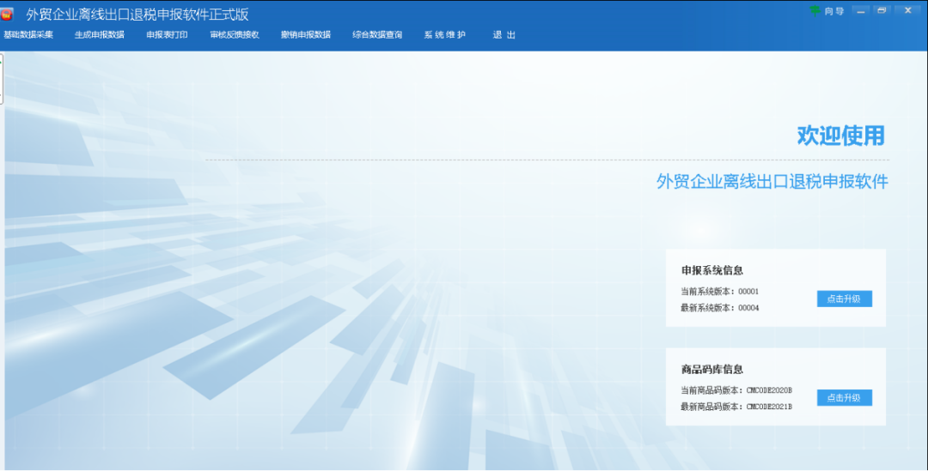Click the 外贸企业离线出口退税申报软件 subtitle text

click(x=772, y=181)
